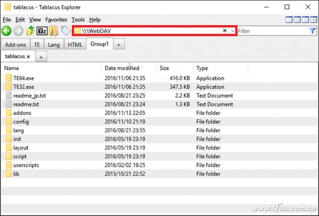This screenshot has width=319, height=216.
Task: Go up one folder level
Action: (30, 31)
